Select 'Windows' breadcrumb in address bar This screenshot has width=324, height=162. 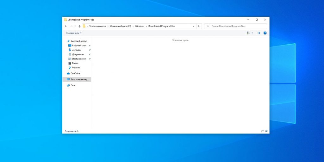(x=140, y=26)
